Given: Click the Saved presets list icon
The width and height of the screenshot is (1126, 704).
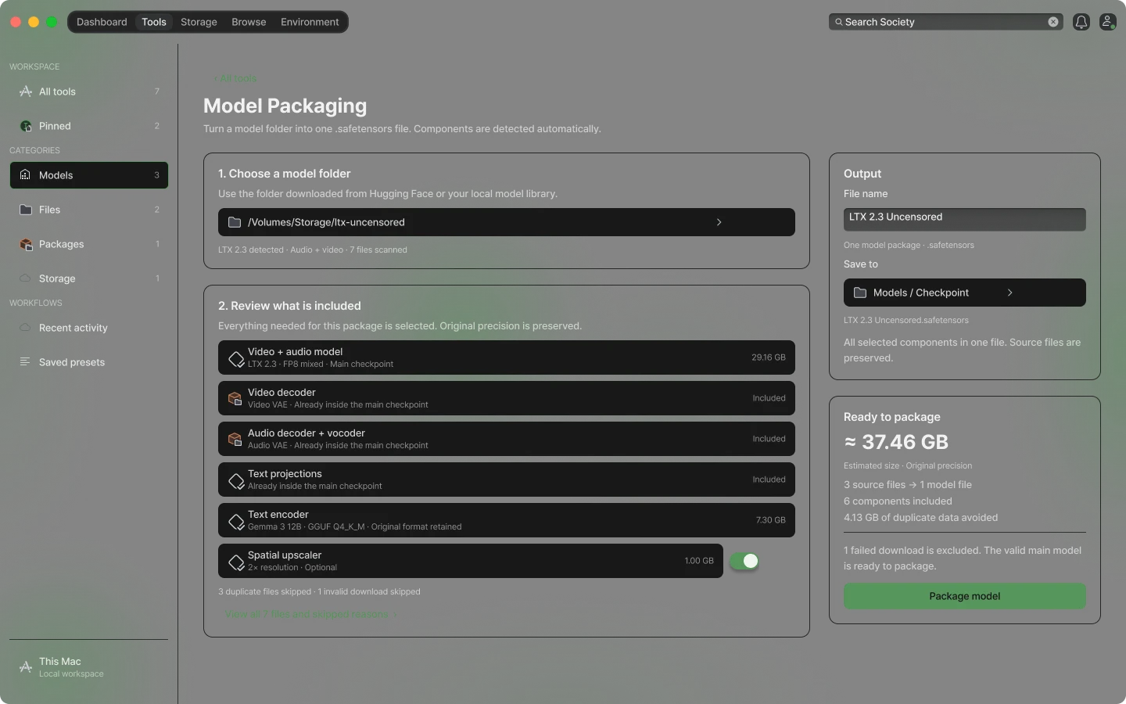Looking at the screenshot, I should (26, 362).
